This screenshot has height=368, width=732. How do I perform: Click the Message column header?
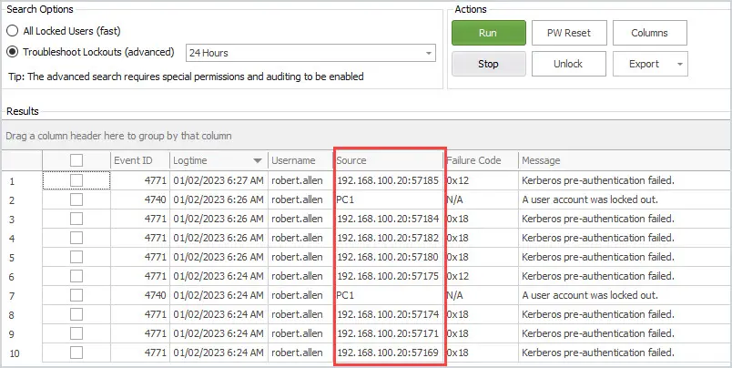click(625, 160)
